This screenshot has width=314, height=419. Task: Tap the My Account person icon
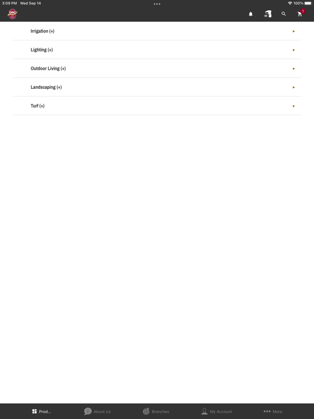coord(204,411)
